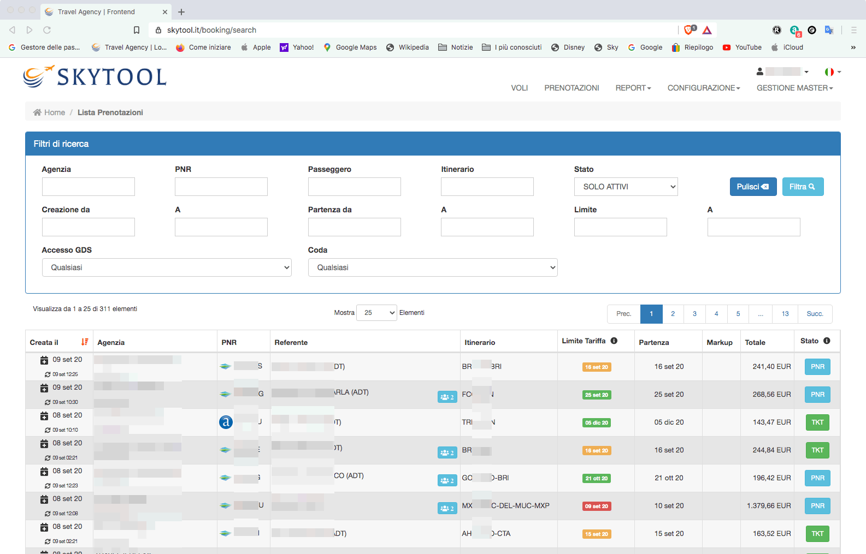
Task: Click the passengers group badge in second row
Action: pos(447,397)
